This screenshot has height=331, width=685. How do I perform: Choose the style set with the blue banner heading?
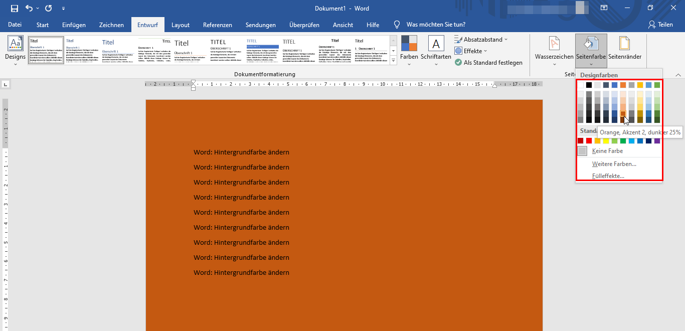263,50
